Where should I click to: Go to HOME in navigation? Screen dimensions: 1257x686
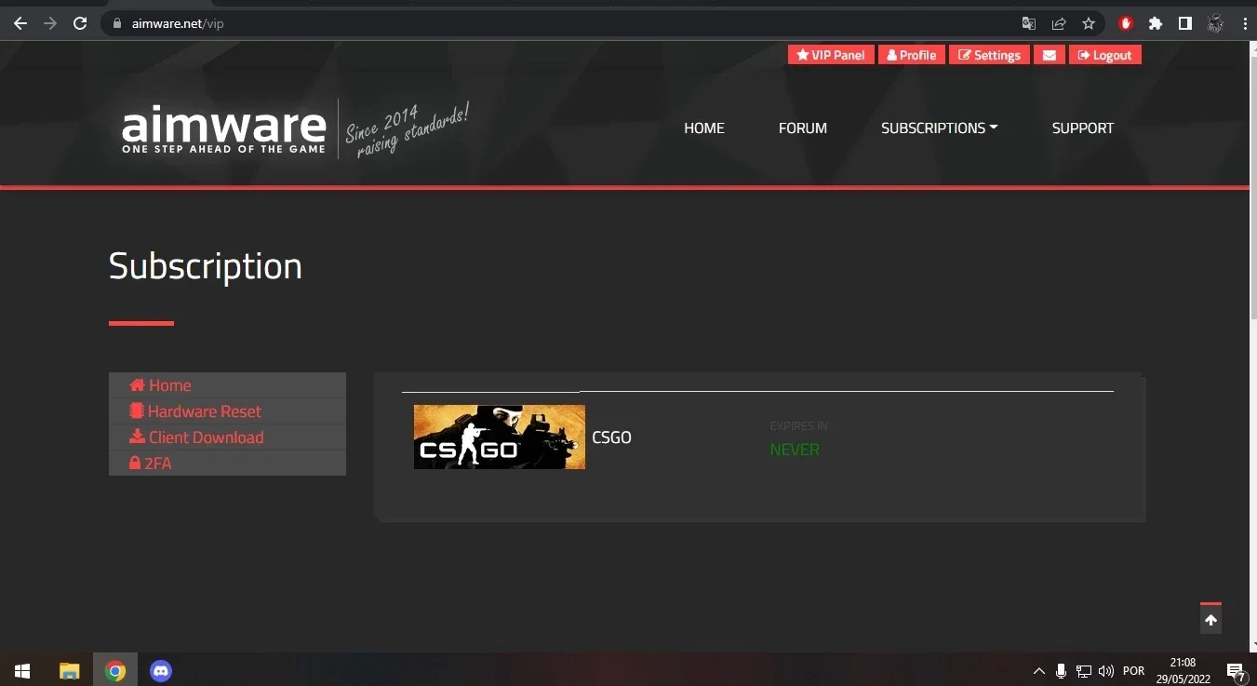[x=703, y=128]
